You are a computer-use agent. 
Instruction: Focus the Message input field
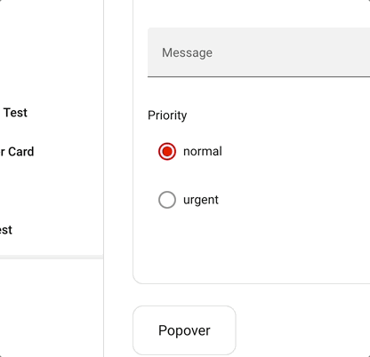259,52
